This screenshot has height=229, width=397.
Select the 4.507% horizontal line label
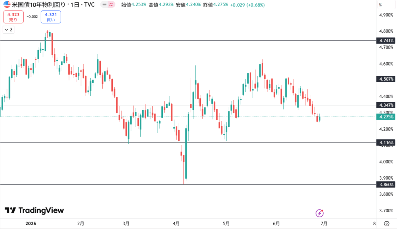[386, 79]
